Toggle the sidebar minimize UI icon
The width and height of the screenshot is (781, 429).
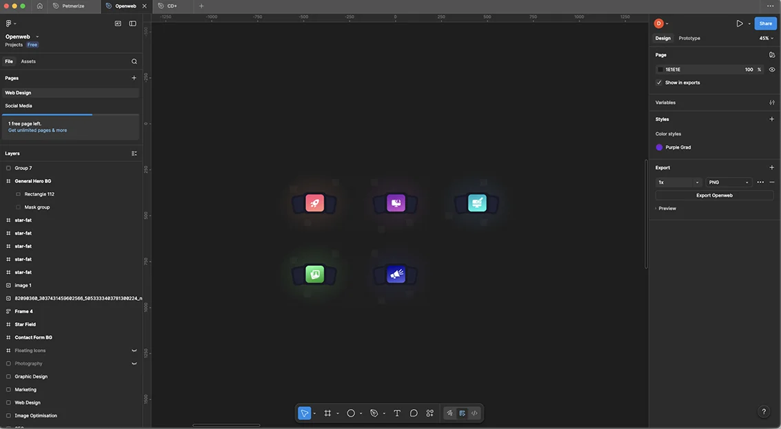point(132,23)
